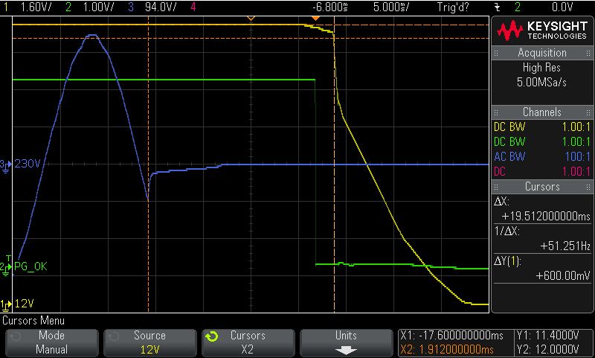
Task: Click the channel 3 230V ground marker
Action: (x=5, y=165)
